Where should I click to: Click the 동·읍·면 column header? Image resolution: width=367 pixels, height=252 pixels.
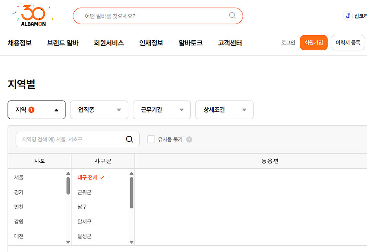(x=270, y=161)
